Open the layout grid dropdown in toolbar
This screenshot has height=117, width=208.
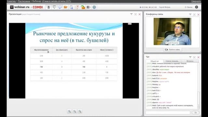[x=88, y=7]
